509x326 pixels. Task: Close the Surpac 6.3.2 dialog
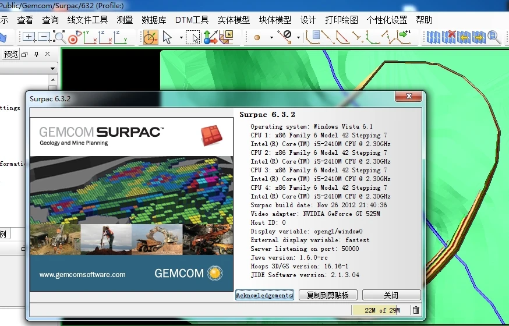click(409, 96)
